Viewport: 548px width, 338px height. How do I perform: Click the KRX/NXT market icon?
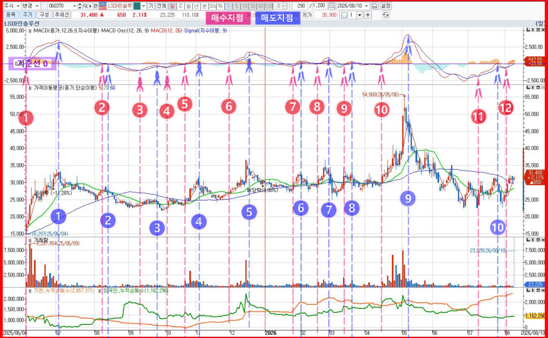coord(102,6)
